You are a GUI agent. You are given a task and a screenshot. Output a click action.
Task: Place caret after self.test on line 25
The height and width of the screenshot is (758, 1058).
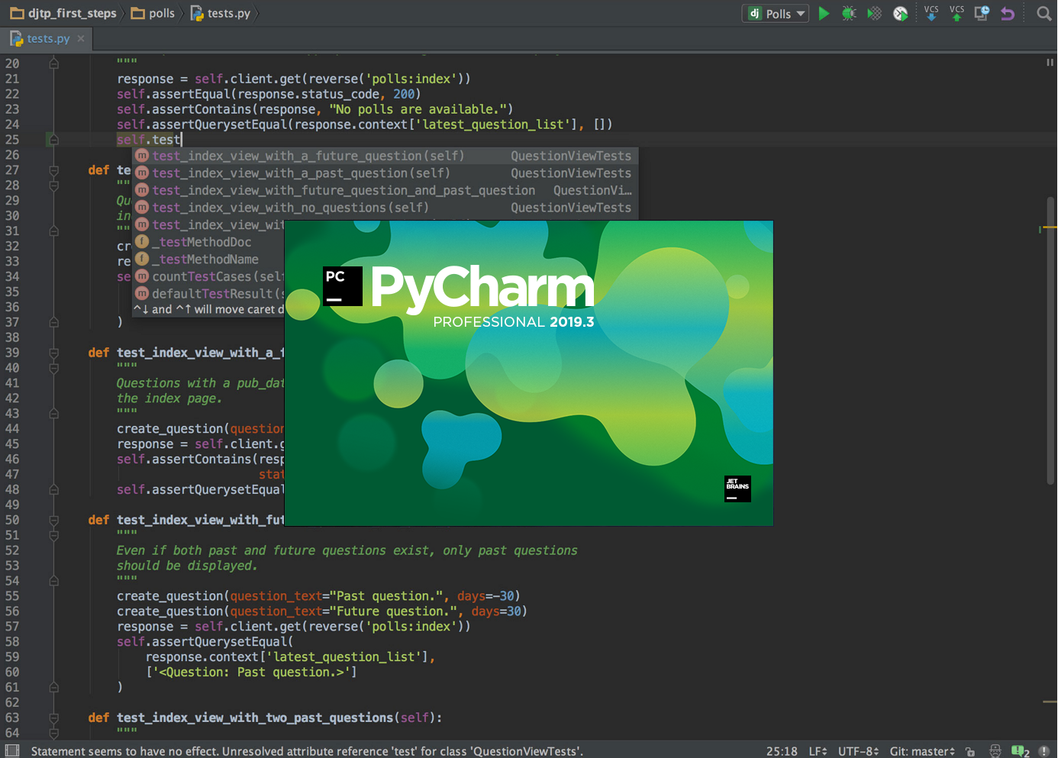click(182, 140)
